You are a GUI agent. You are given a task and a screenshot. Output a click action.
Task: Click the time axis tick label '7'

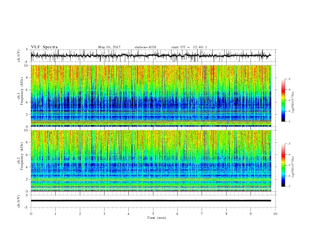202,214
